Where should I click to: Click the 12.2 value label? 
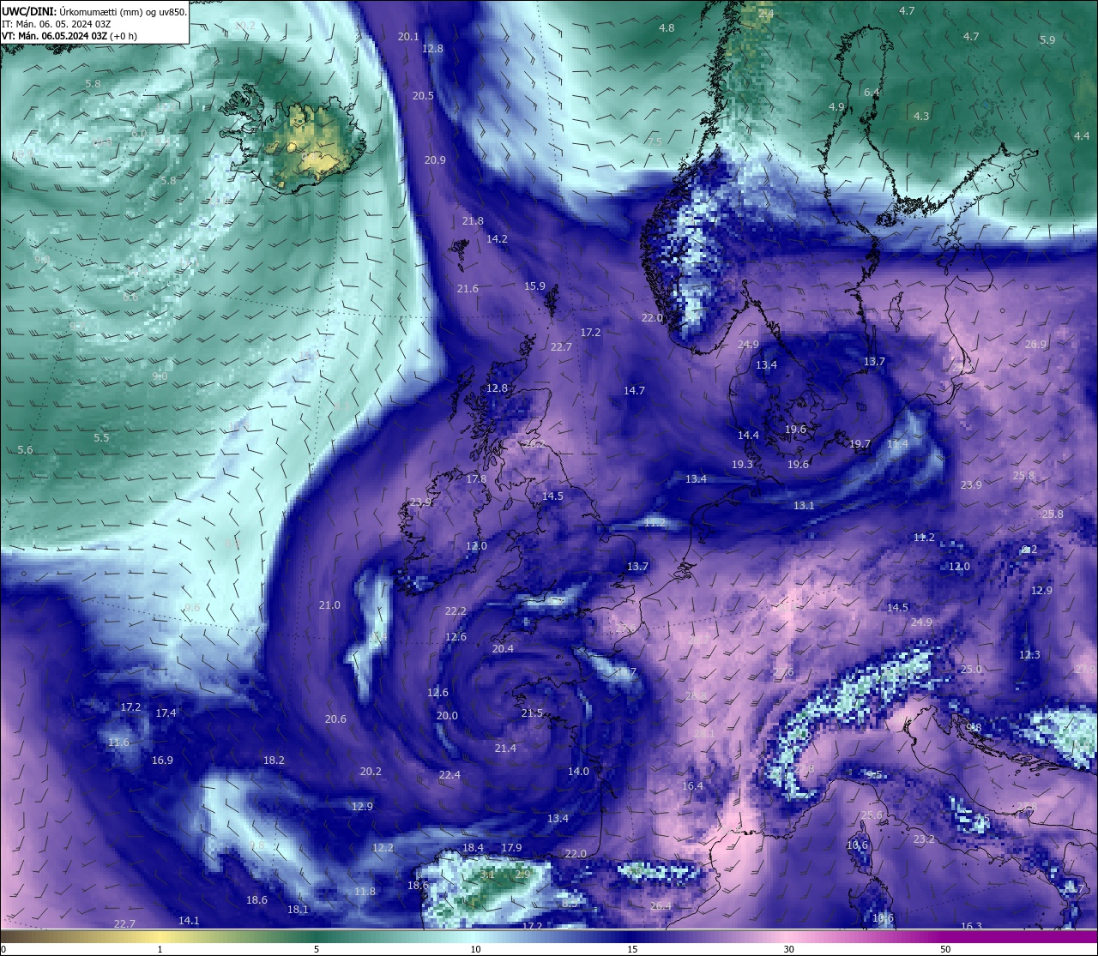coord(383,848)
